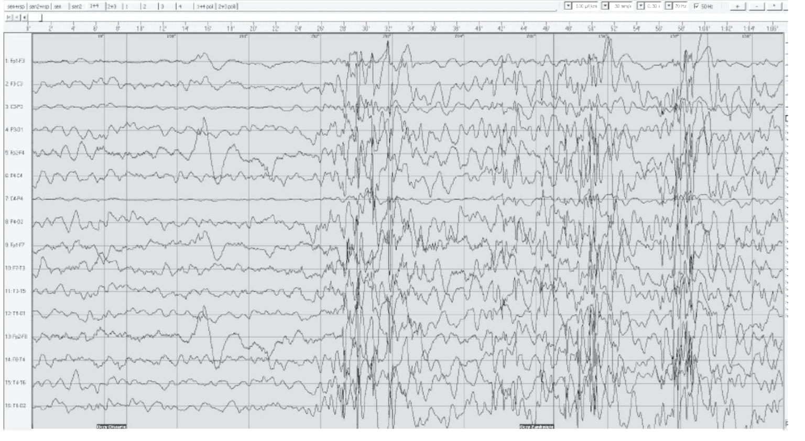Viewport: 805px width, 441px height.
Task: Select the sen2+rsp montage tab
Action: 39,7
